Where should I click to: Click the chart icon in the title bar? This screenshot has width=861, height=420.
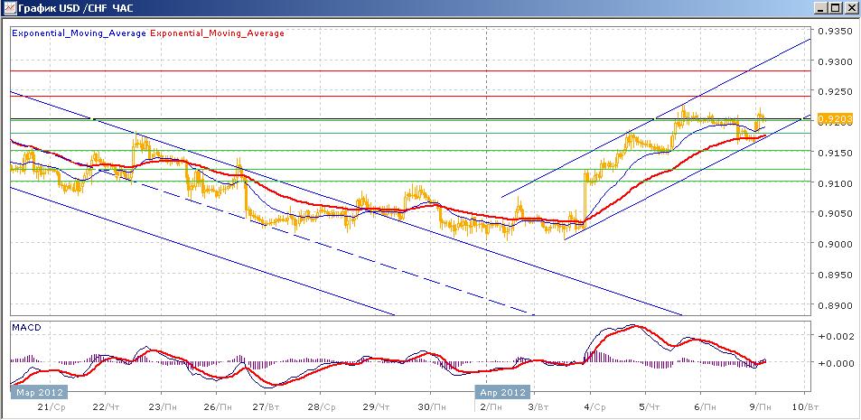point(9,8)
